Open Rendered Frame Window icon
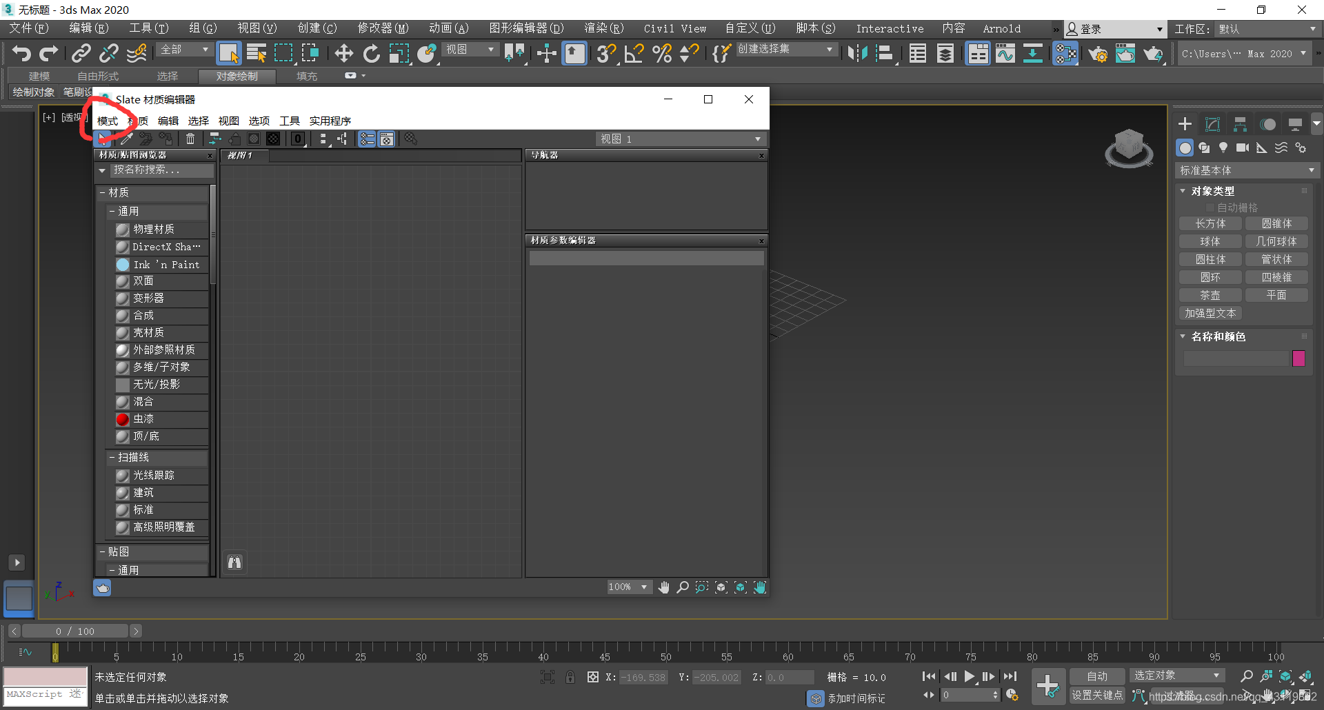Image resolution: width=1324 pixels, height=710 pixels. coord(1125,53)
